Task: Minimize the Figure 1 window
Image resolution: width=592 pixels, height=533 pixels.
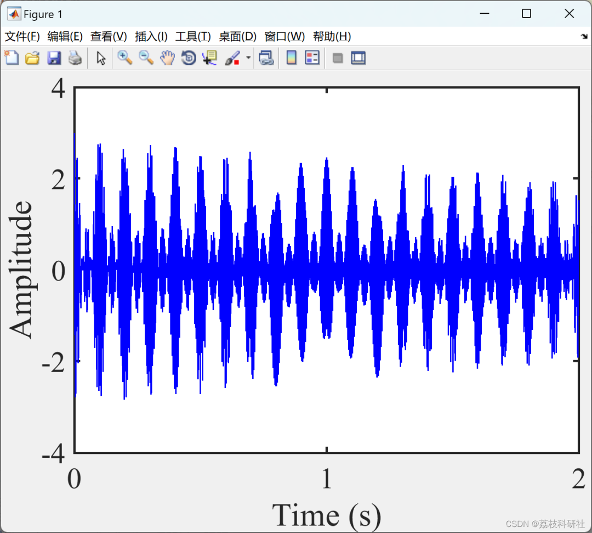Action: pyautogui.click(x=485, y=14)
